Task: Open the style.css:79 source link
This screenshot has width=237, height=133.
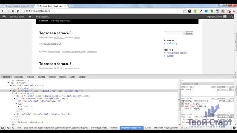Action: [x=226, y=101]
